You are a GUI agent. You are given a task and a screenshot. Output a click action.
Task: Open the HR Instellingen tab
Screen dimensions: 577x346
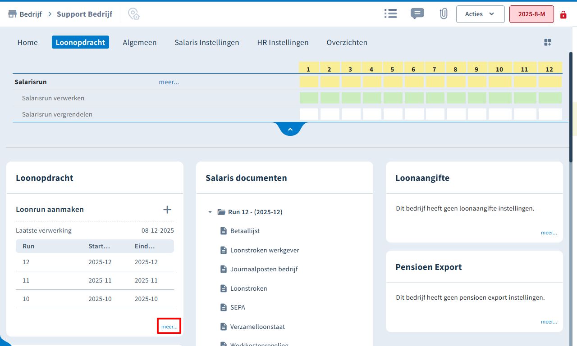(x=283, y=42)
